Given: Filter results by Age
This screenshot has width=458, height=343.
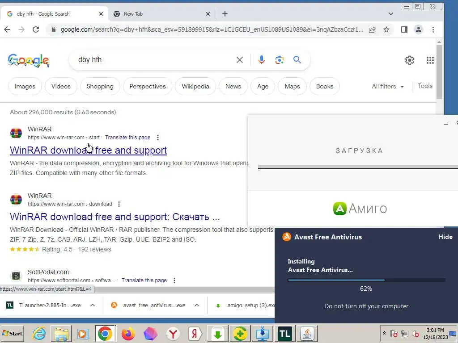Looking at the screenshot, I should click(x=263, y=86).
